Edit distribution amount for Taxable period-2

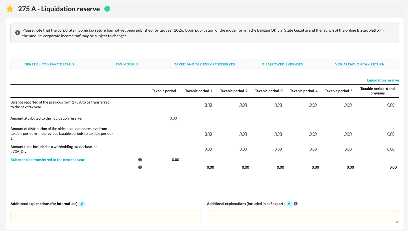pos(243,134)
